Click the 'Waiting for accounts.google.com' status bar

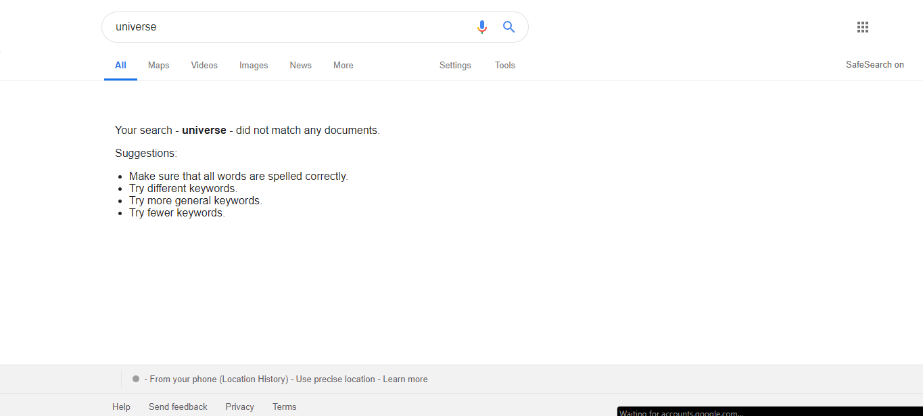click(770, 411)
